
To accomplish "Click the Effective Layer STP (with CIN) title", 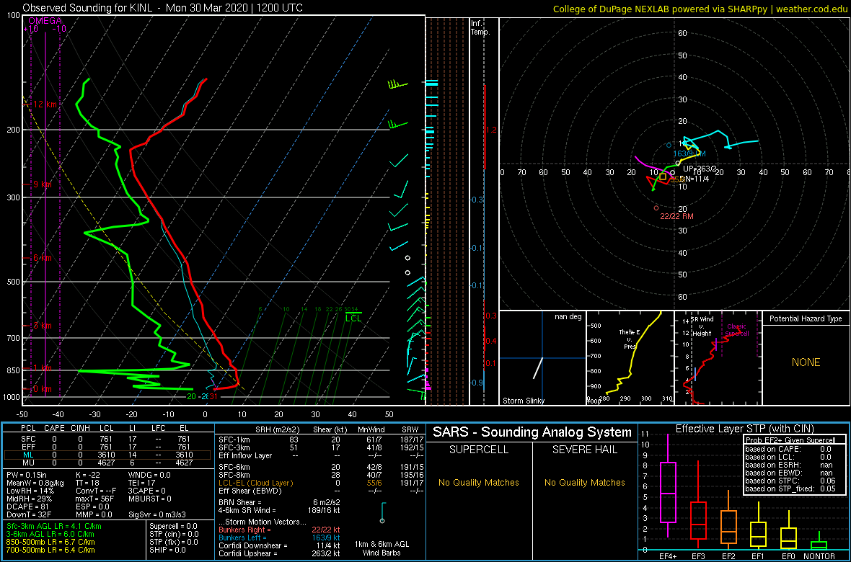I will [743, 429].
